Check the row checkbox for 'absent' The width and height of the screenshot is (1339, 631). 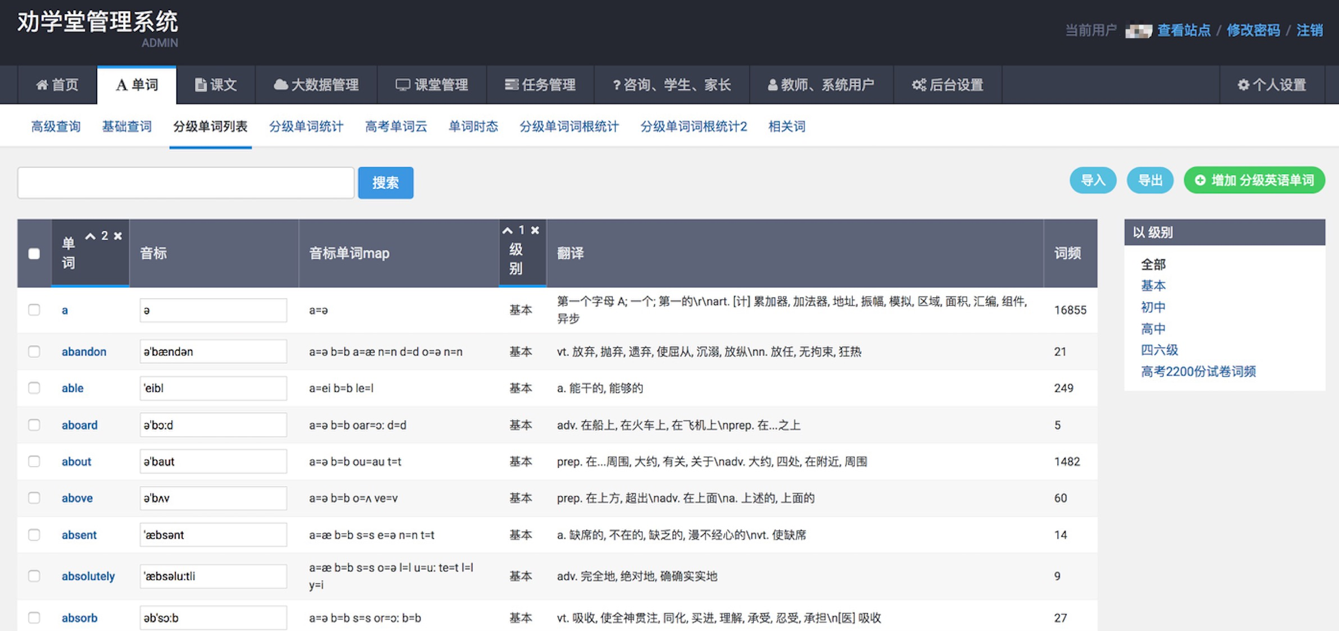[34, 535]
